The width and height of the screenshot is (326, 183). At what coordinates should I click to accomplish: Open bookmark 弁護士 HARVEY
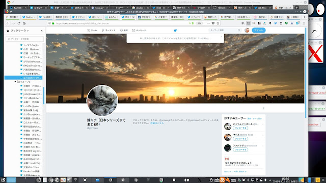[31, 163]
